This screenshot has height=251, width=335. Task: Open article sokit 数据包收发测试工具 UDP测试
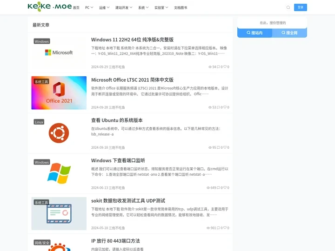(128, 201)
